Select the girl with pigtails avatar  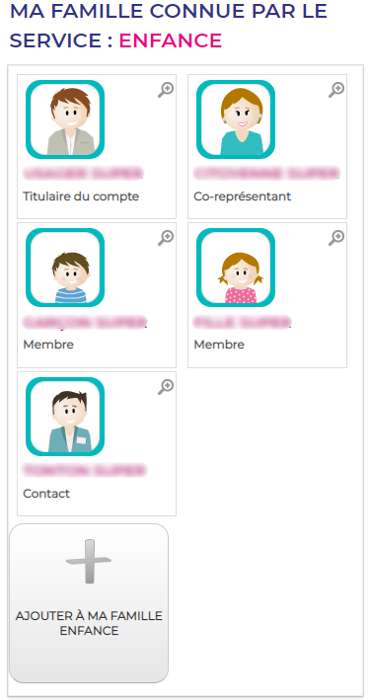pyautogui.click(x=236, y=268)
